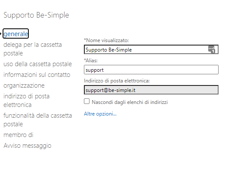Open the organizzazione section
This screenshot has height=192, width=250.
pyautogui.click(x=24, y=85)
